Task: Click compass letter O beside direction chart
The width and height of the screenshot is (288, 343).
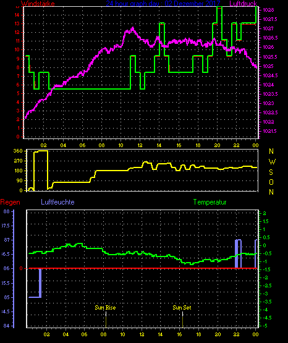Action: pyautogui.click(x=271, y=182)
